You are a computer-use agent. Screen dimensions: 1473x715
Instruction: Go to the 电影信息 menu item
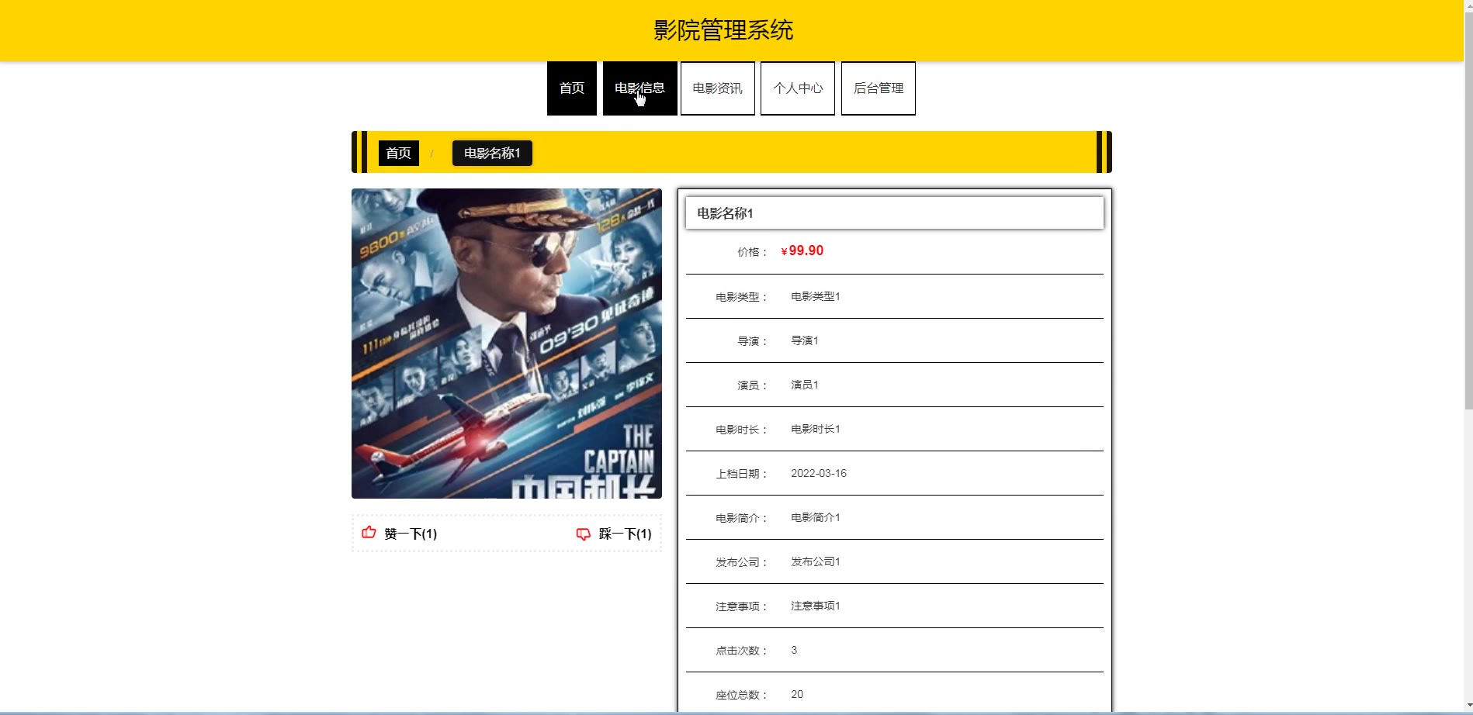639,88
